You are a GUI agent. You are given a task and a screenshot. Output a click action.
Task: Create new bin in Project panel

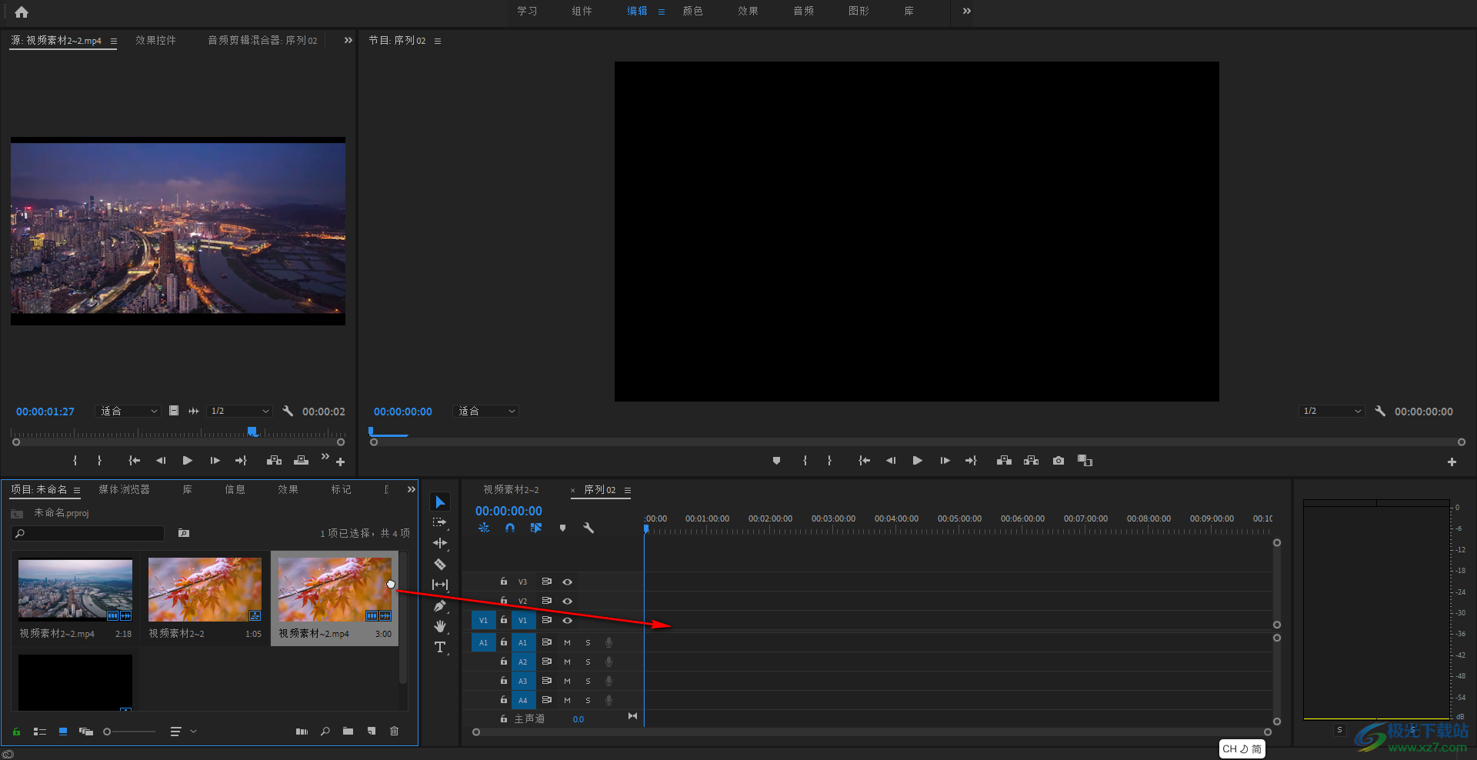(x=348, y=732)
